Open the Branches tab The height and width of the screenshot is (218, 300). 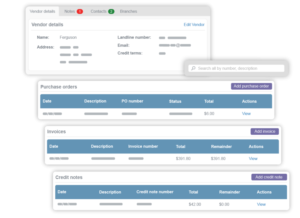pos(128,11)
